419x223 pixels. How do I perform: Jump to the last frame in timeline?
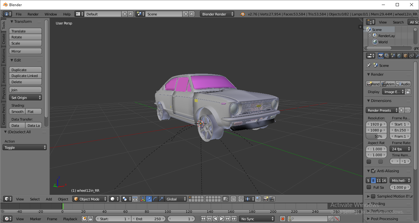point(234,219)
